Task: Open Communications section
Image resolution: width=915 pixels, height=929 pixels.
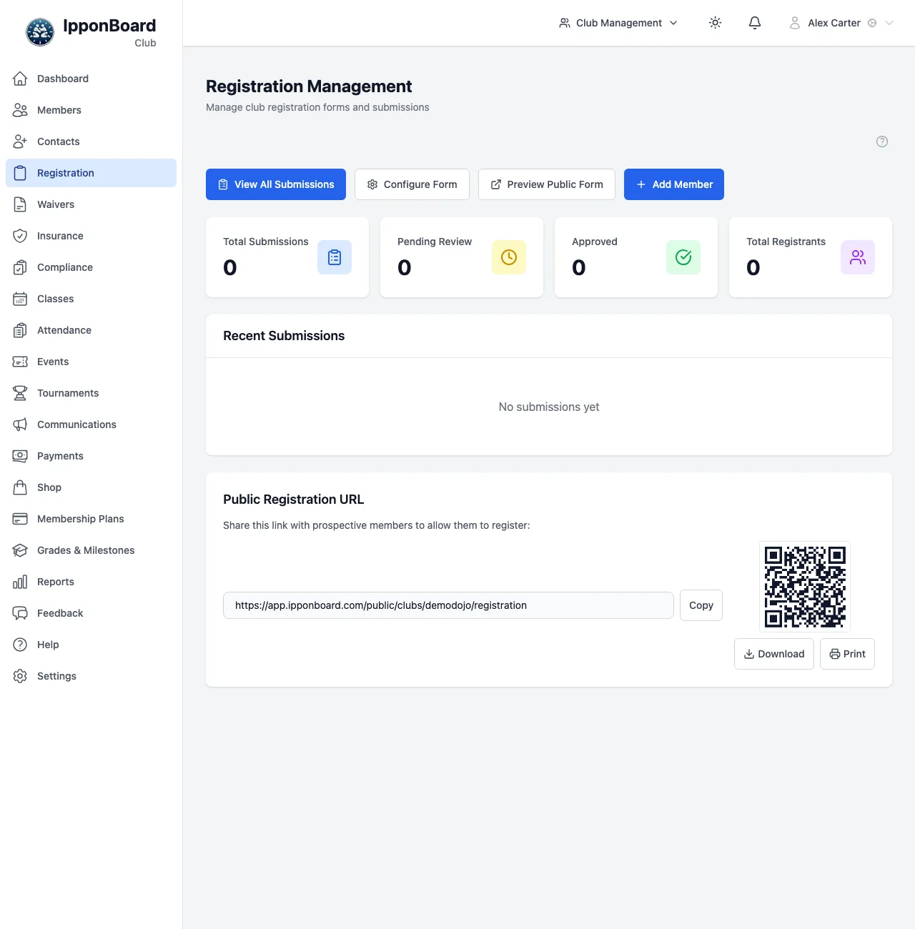Action: (x=91, y=424)
